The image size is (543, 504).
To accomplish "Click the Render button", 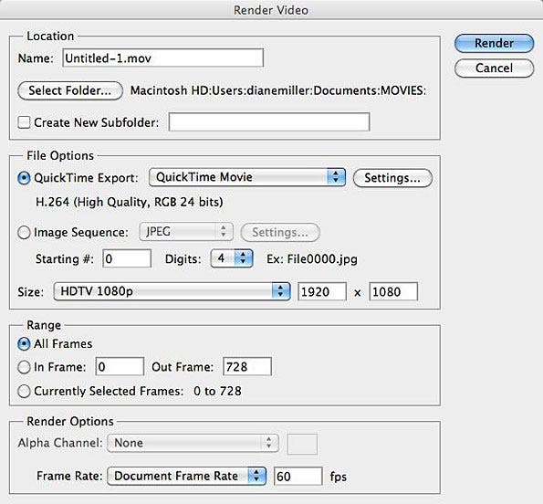I will point(494,43).
